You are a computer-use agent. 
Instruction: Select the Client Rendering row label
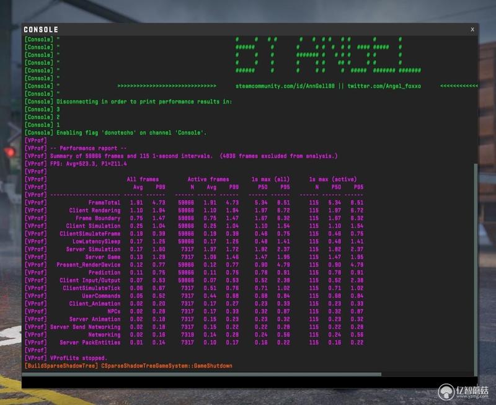[95, 210]
